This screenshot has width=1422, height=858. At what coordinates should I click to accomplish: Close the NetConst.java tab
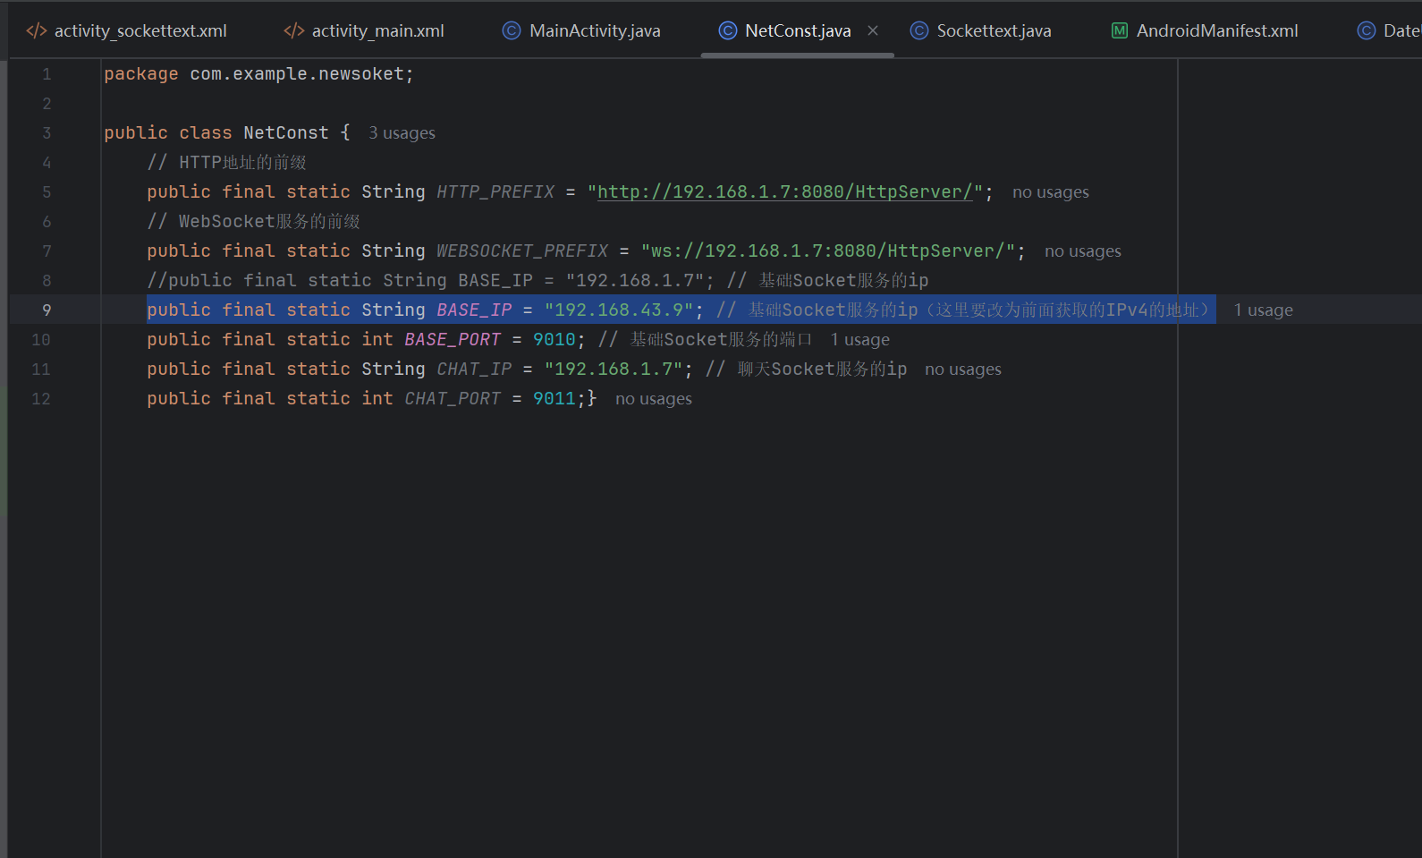coord(873,31)
